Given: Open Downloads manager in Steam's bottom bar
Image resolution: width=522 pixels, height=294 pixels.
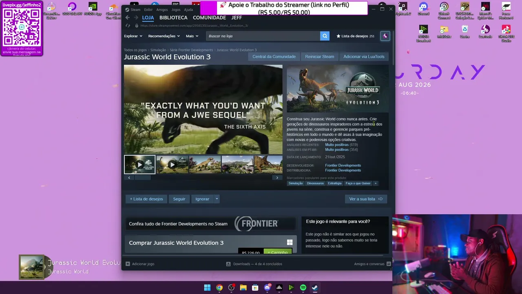Looking at the screenshot, I should [254, 264].
